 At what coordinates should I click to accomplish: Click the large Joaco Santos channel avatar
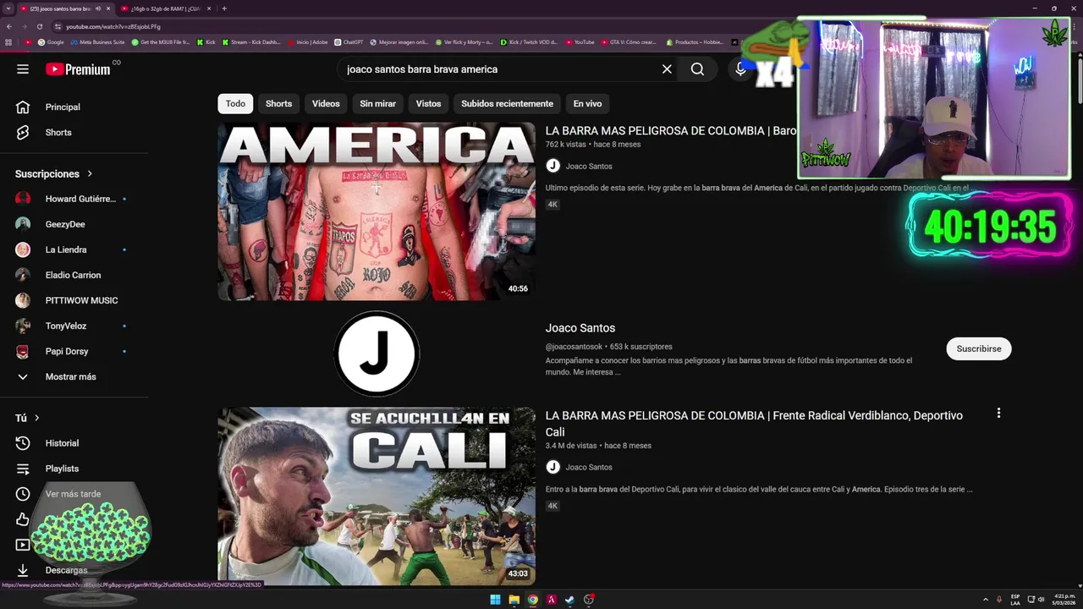coord(377,354)
